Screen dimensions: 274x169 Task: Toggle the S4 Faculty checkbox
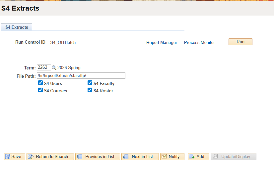click(x=90, y=83)
